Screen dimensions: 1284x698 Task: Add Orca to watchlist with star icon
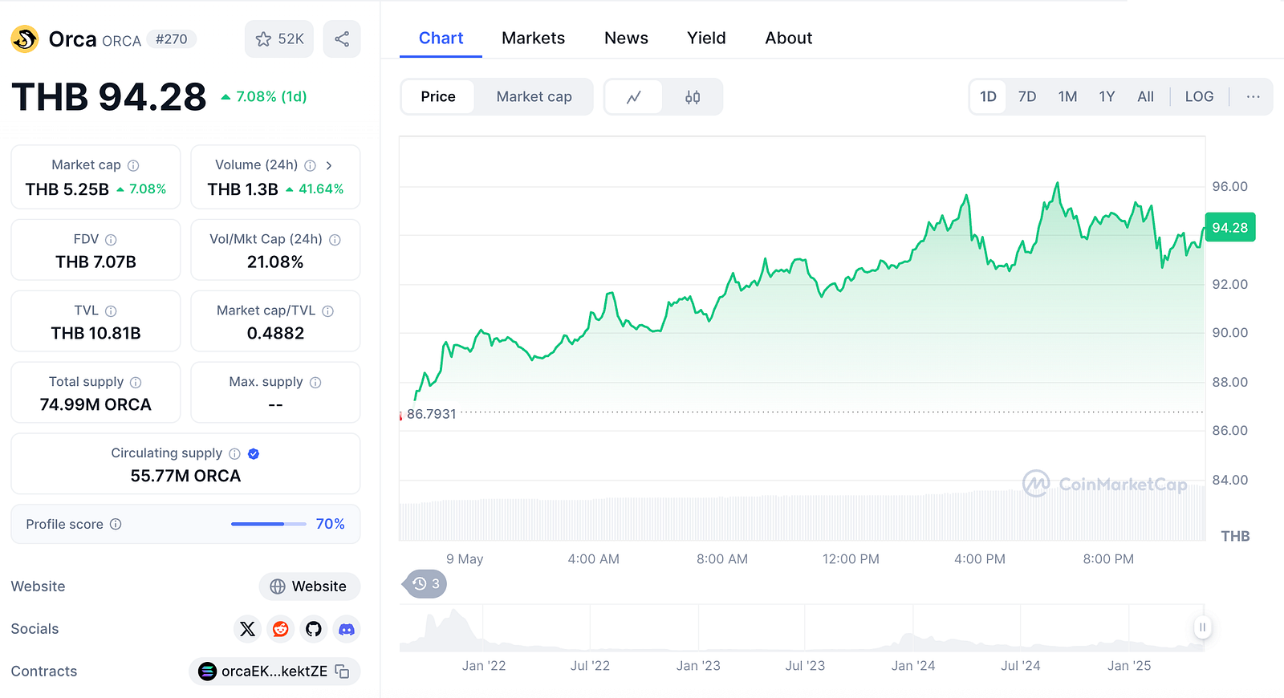(x=278, y=39)
